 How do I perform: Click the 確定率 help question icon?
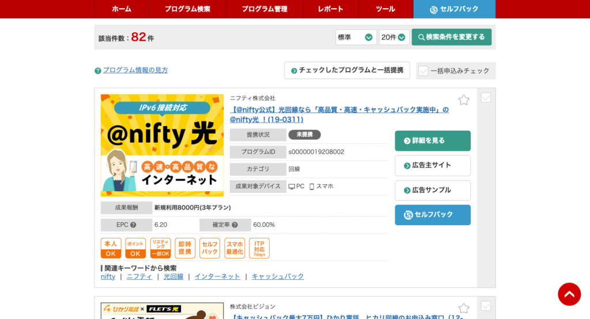[235, 225]
